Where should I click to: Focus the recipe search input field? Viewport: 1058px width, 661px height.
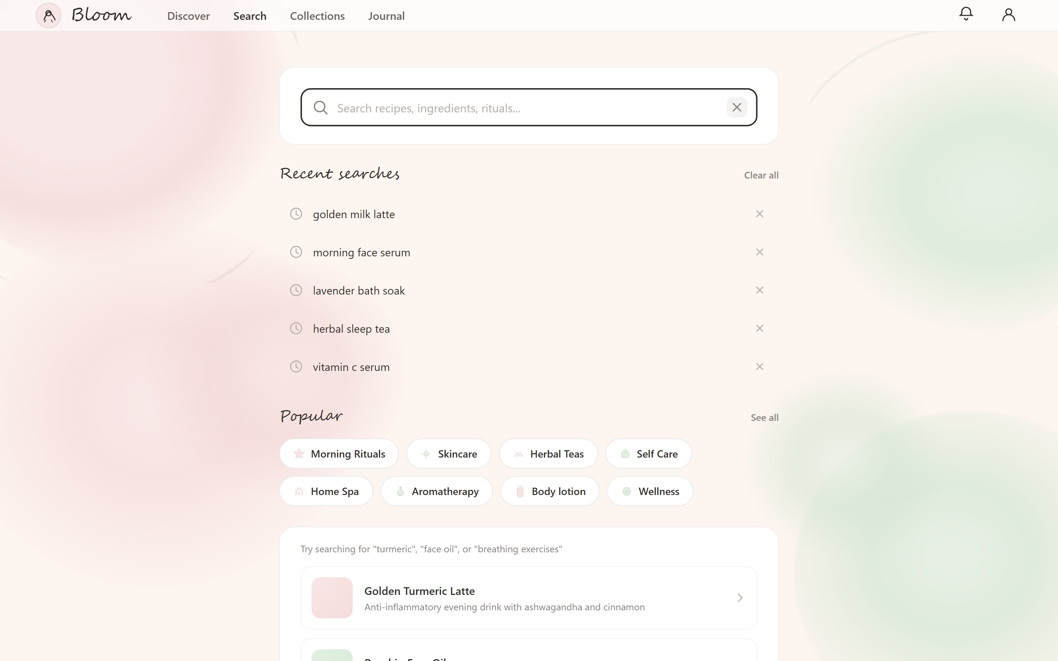tap(529, 108)
